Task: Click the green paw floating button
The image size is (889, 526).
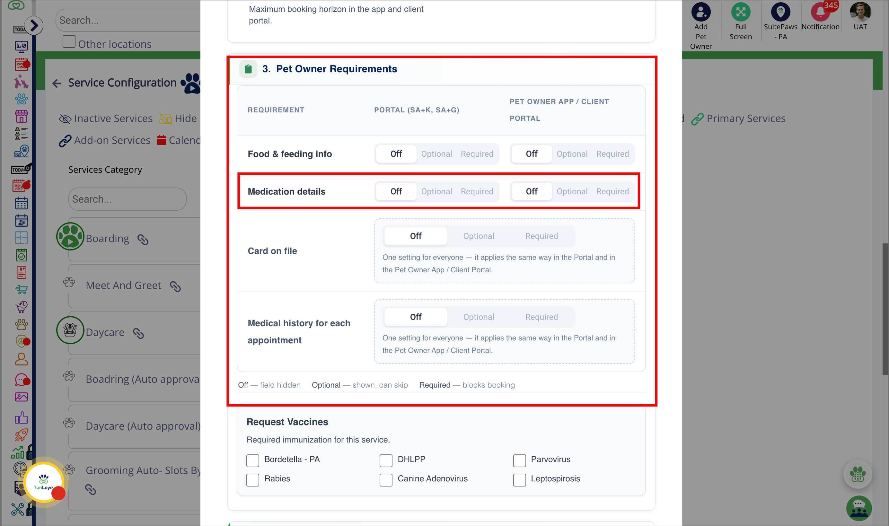Action: tap(858, 474)
